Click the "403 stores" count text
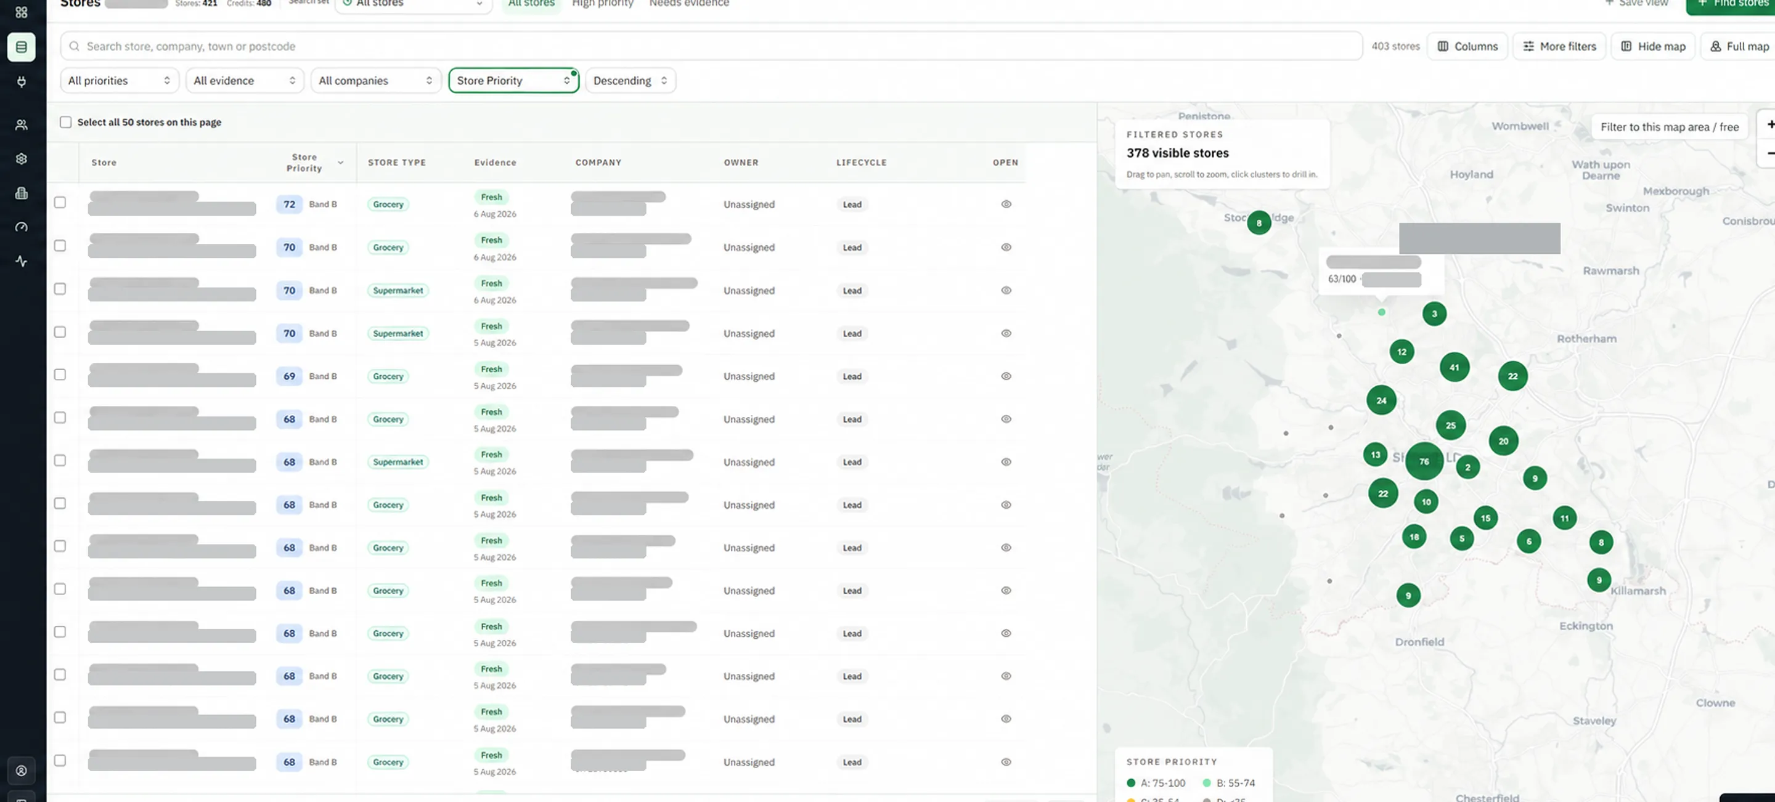Image resolution: width=1775 pixels, height=802 pixels. click(x=1395, y=46)
